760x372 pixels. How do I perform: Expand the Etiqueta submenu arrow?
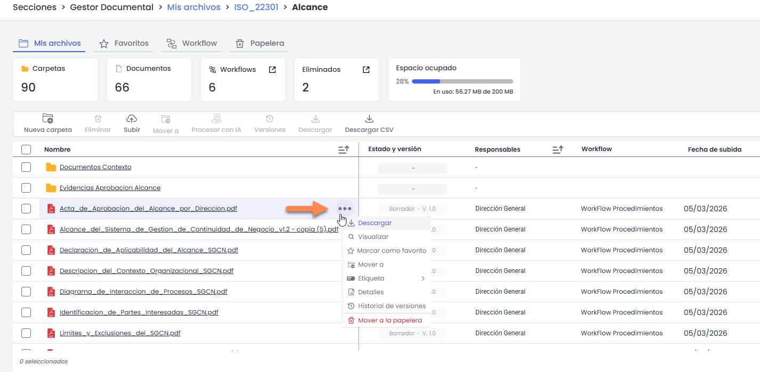(423, 278)
